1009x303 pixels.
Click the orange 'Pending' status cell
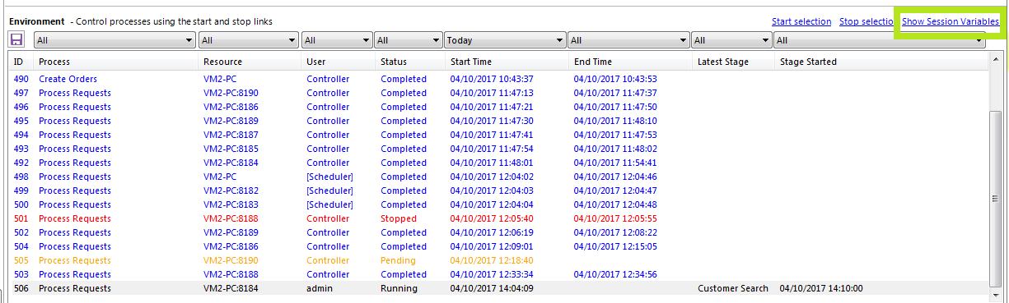tap(398, 260)
